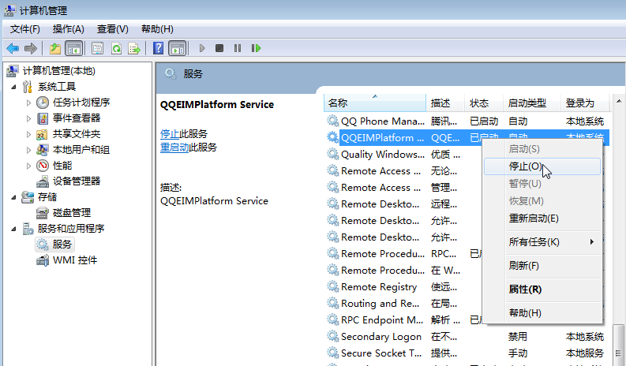Click the Forward arrow toolbar icon
Viewport: 626px width, 366px height.
pos(30,49)
